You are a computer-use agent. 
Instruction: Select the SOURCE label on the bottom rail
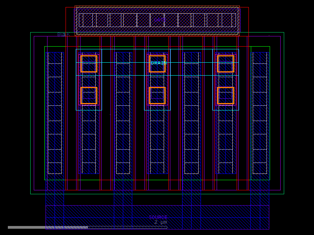[158, 217]
